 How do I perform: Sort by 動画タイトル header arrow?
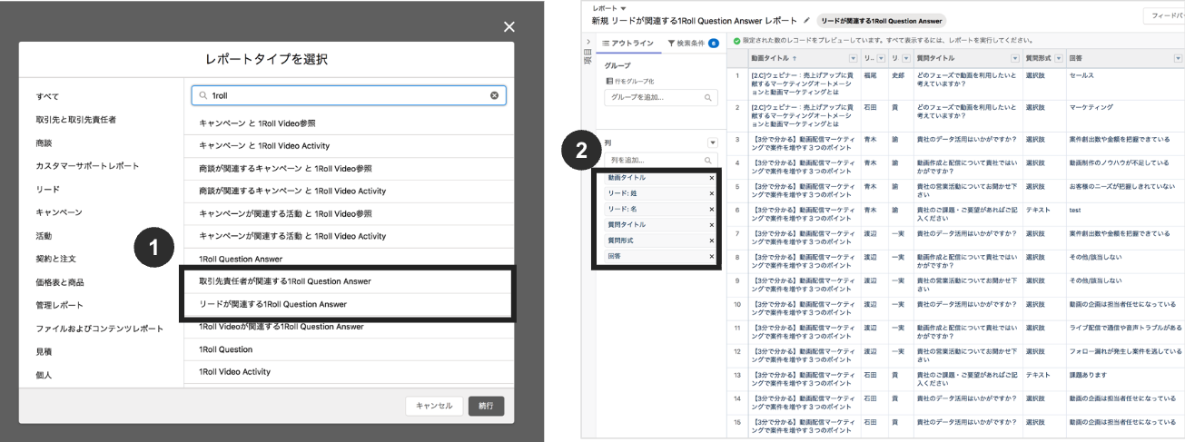point(794,58)
